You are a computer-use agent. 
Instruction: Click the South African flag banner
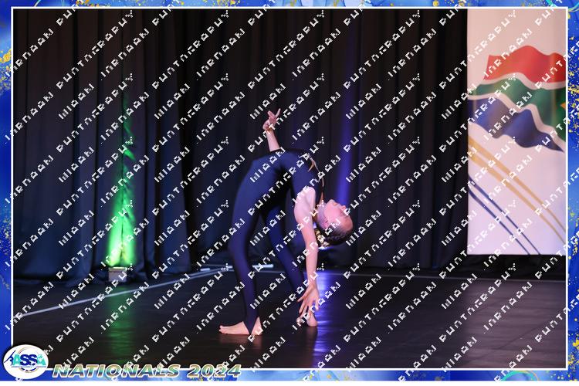[516, 132]
